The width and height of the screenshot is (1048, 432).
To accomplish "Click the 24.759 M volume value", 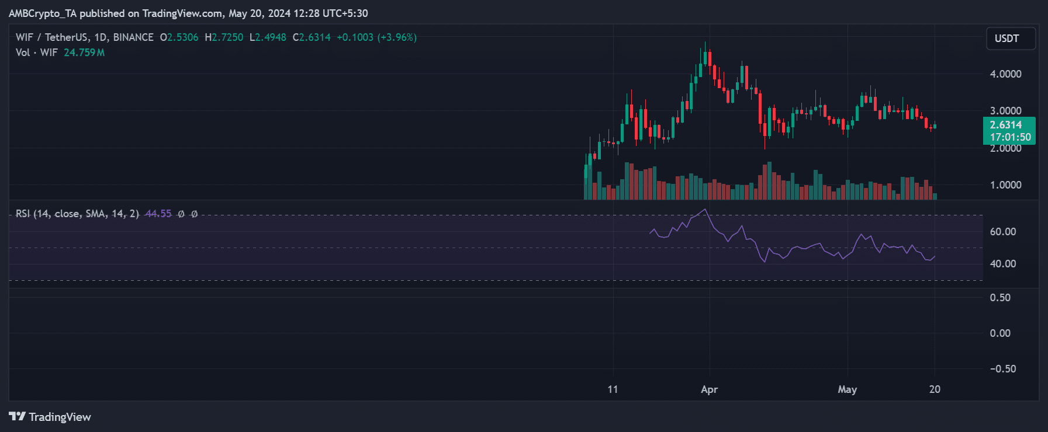I will (84, 53).
